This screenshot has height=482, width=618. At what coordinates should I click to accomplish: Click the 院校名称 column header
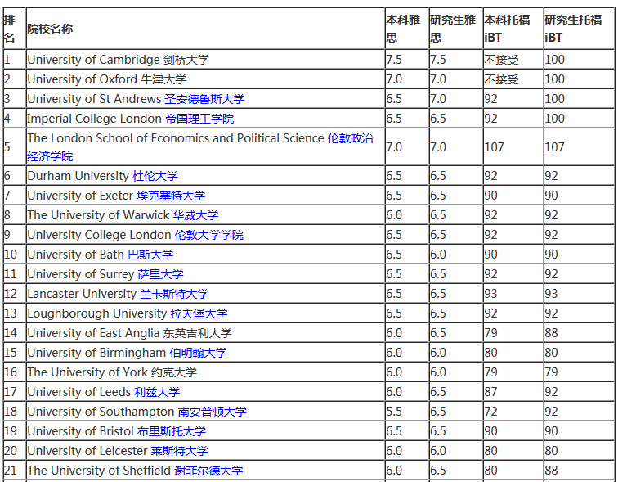205,29
